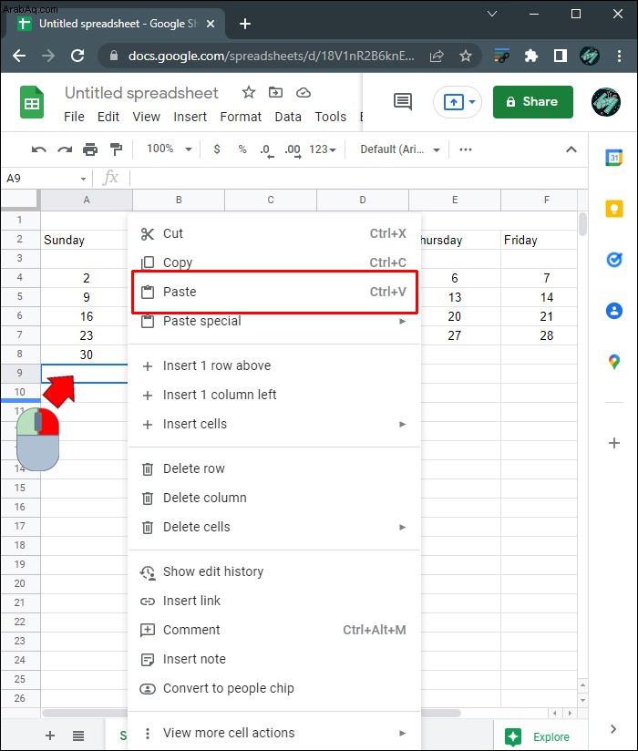
Task: Collapse the toolbar with up chevron
Action: tap(571, 149)
